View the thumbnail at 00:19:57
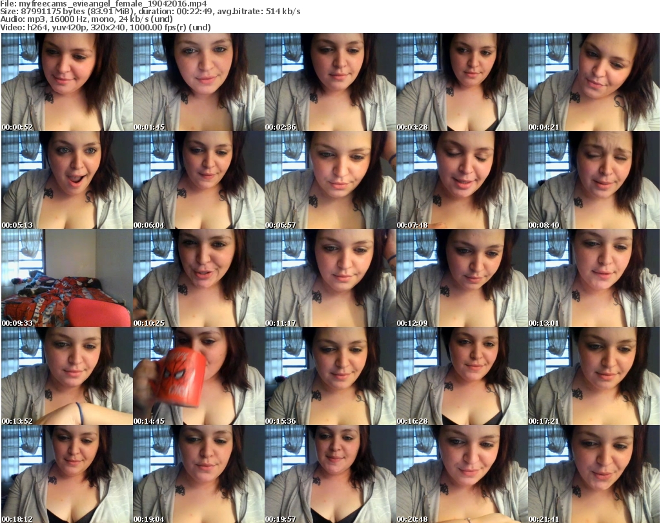This screenshot has height=523, width=661. [x=330, y=474]
